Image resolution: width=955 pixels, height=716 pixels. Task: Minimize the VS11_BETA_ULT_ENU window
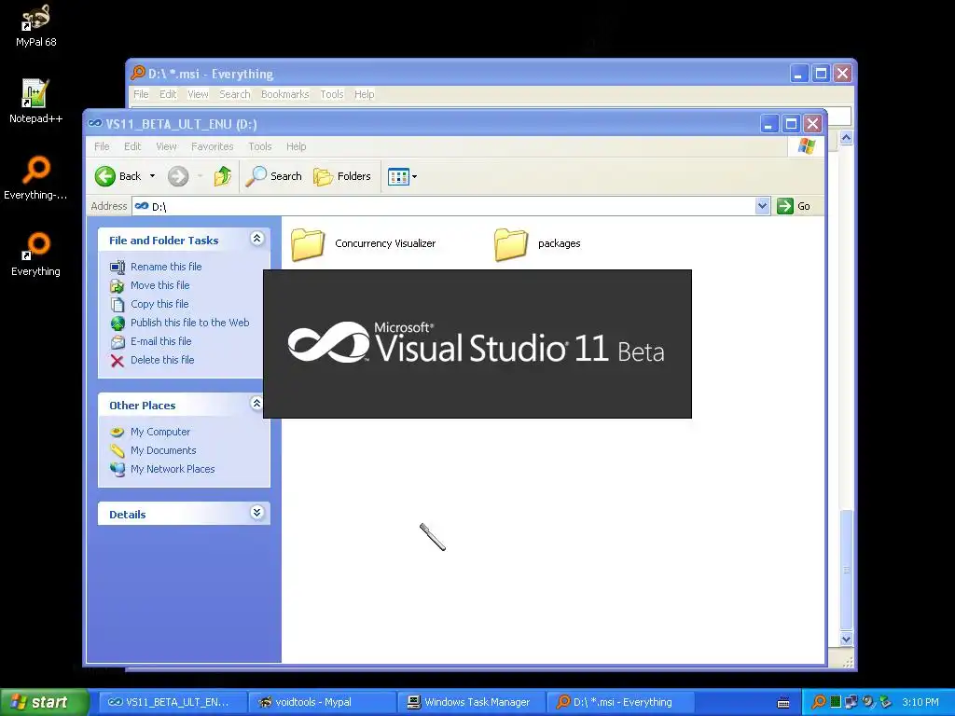click(768, 124)
